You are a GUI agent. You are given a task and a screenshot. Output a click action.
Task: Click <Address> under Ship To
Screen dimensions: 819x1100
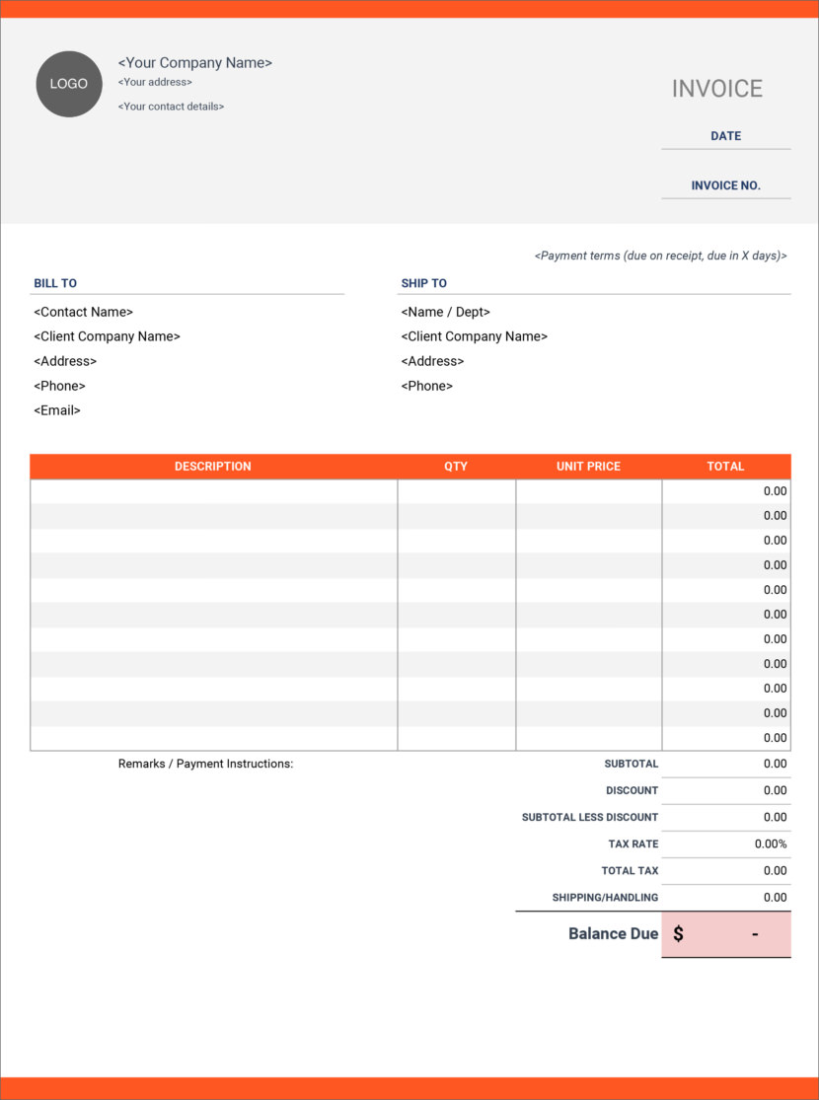[432, 361]
